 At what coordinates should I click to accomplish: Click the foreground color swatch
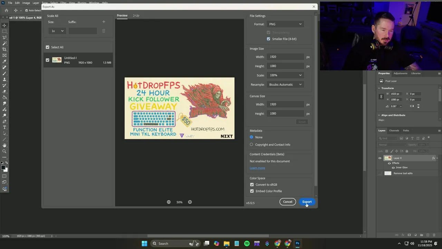coord(3,168)
